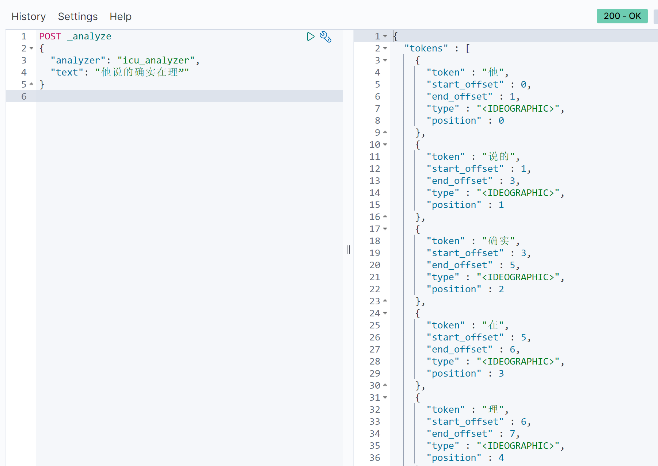The image size is (658, 466).
Task: Click the "type" line at response line 14
Action: point(495,193)
